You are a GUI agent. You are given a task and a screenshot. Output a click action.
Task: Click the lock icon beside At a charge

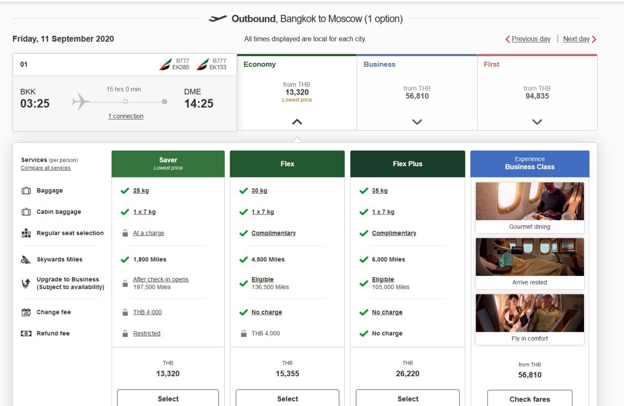point(125,233)
